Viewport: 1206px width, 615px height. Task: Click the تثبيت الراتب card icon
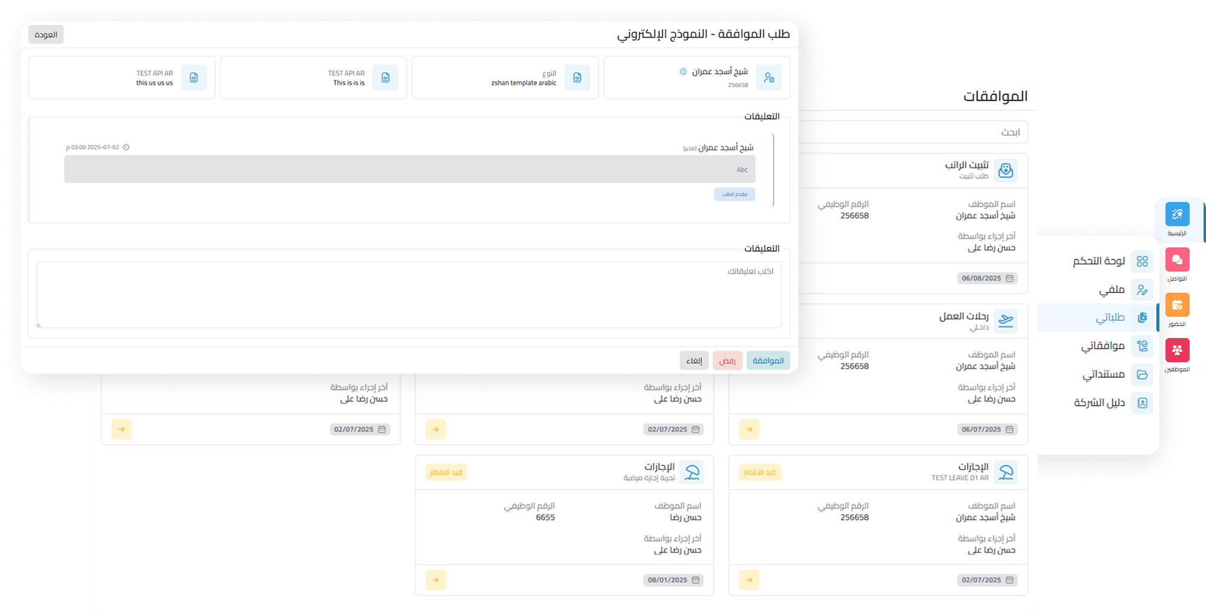coord(1005,171)
